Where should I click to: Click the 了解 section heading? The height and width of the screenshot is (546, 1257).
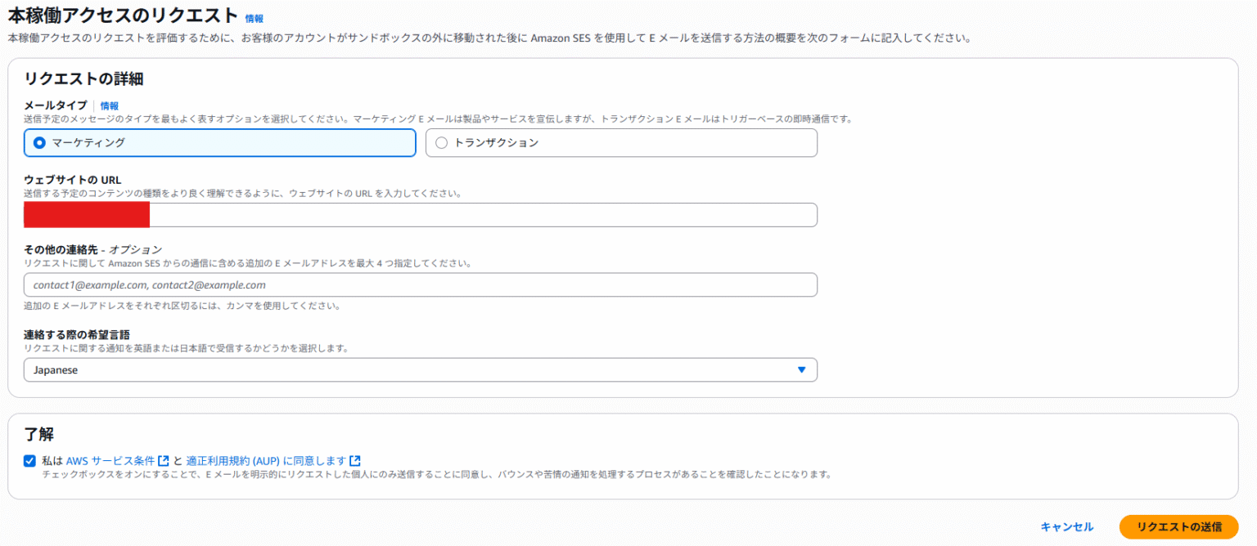[x=39, y=434]
